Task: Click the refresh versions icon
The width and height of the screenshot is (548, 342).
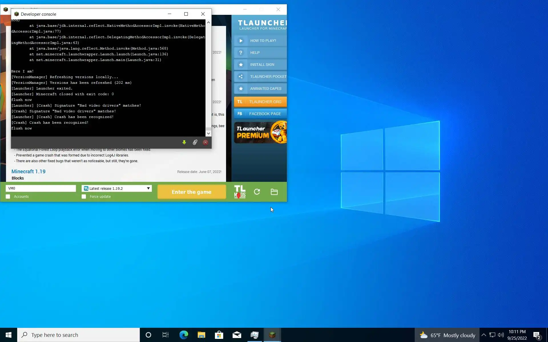Action: 257,192
